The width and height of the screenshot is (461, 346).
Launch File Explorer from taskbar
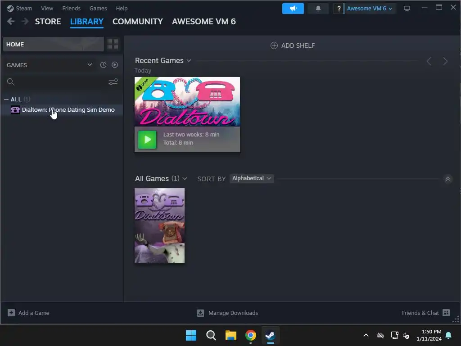(231, 335)
